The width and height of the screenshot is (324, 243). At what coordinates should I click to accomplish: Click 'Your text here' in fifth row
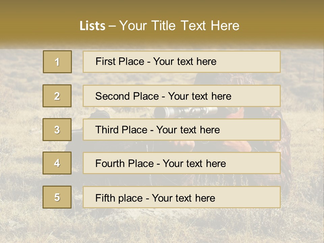(x=184, y=198)
